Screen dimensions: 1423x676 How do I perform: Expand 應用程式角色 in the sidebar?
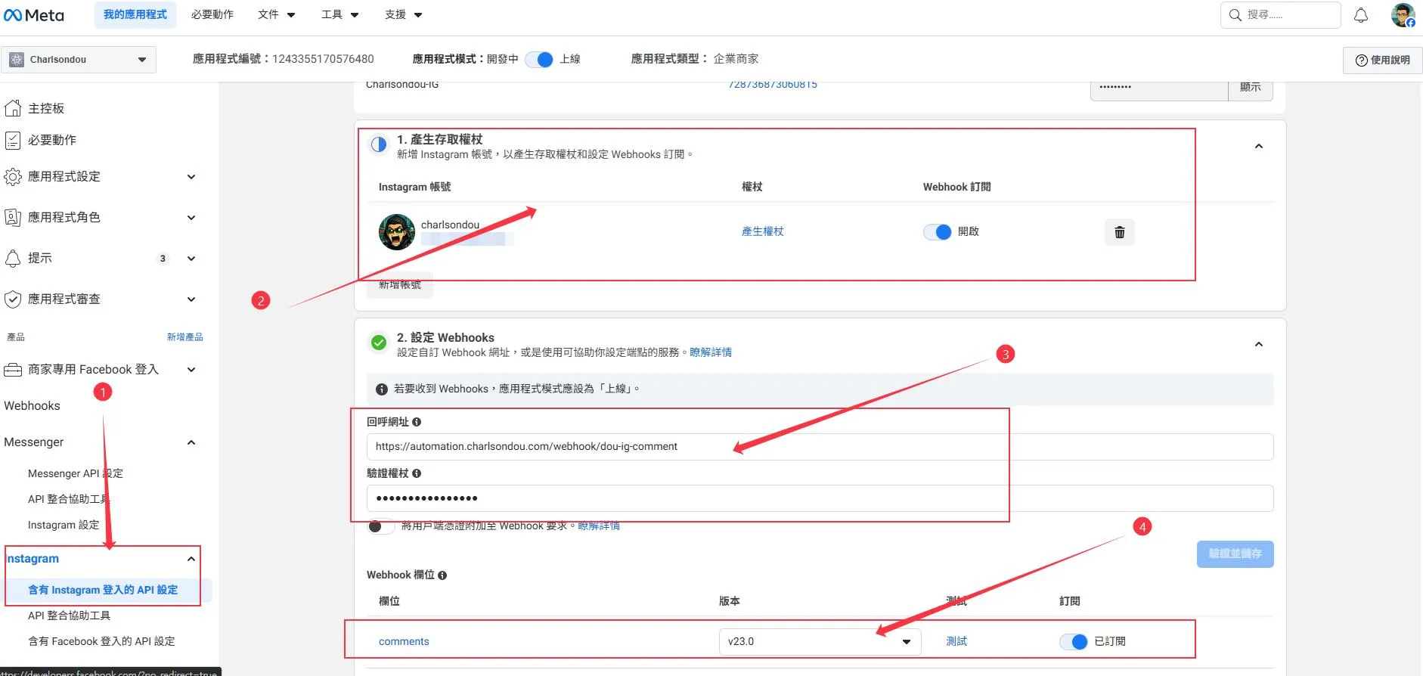[x=191, y=218]
